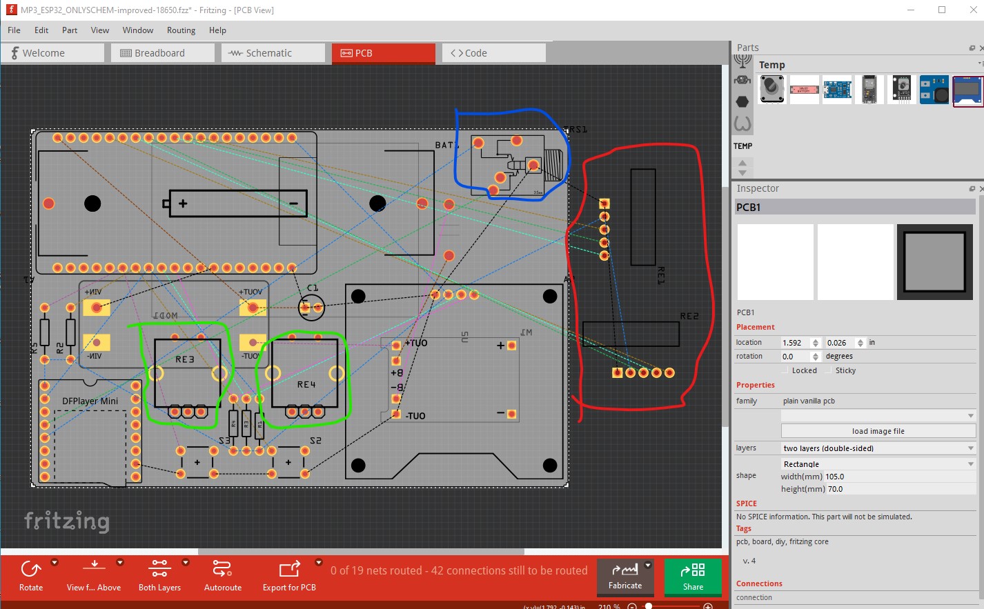Pick the ESP32 dev board part
Viewport: 984px width, 609px height.
click(869, 90)
